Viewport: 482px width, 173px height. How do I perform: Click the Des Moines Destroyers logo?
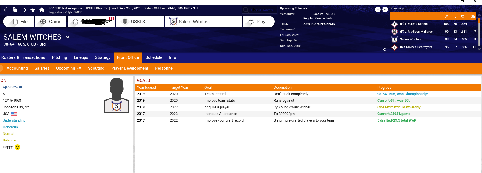click(395, 47)
